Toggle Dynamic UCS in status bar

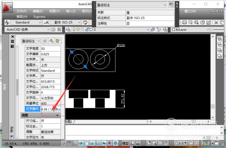(98, 143)
